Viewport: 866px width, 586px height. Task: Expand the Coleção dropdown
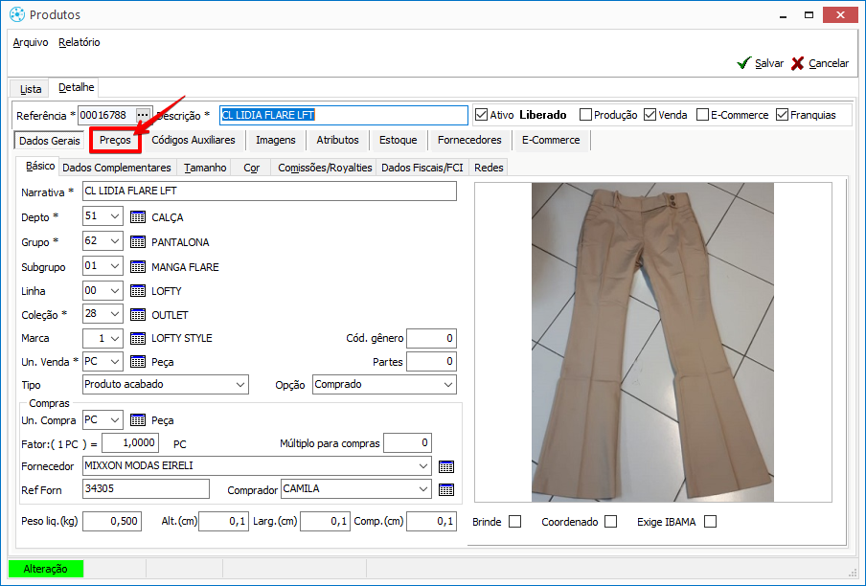coord(115,314)
